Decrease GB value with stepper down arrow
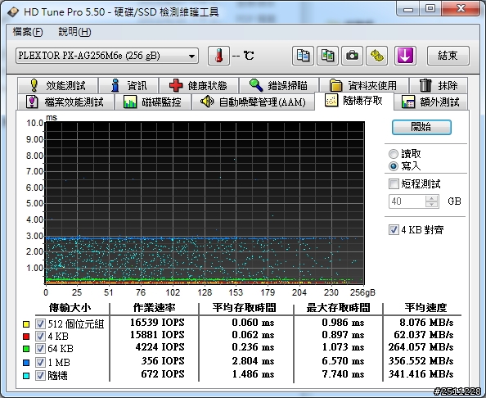Viewport: 486px width, 398px height. coord(432,205)
